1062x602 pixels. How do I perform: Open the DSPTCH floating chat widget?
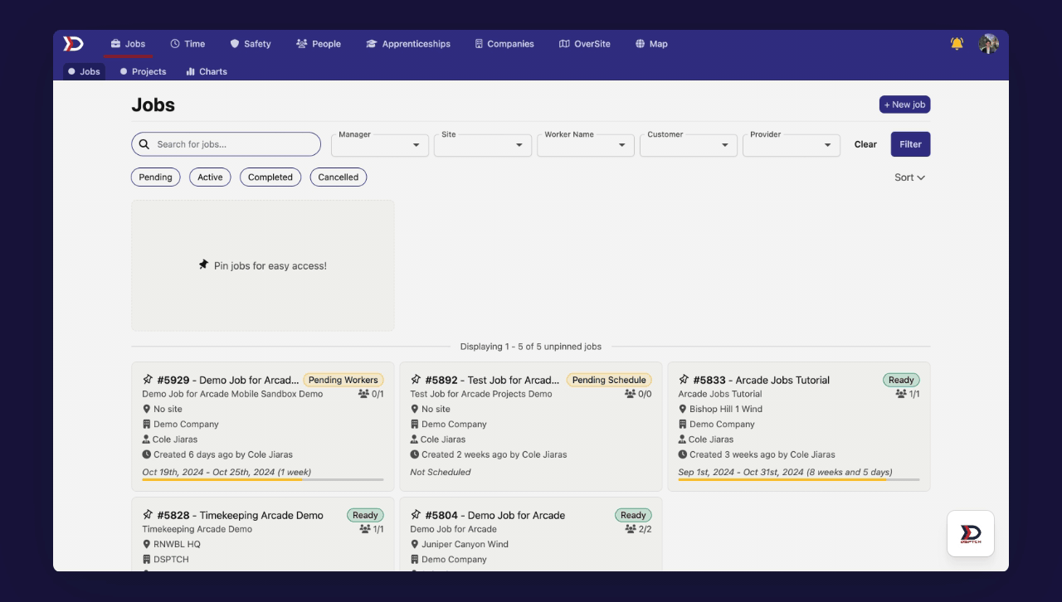click(971, 533)
